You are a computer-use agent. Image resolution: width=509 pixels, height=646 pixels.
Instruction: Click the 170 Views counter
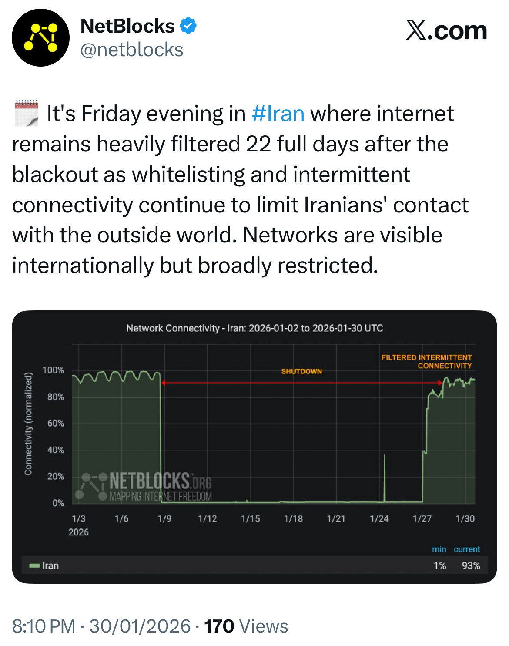pyautogui.click(x=246, y=626)
